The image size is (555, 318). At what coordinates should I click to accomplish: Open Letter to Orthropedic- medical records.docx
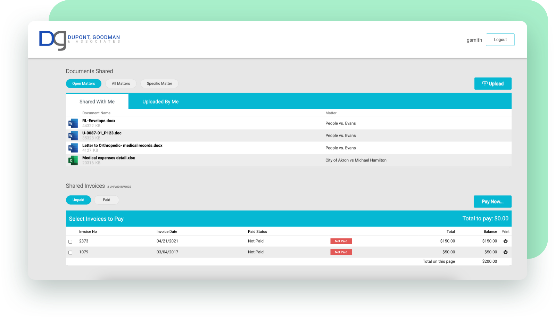(x=122, y=146)
